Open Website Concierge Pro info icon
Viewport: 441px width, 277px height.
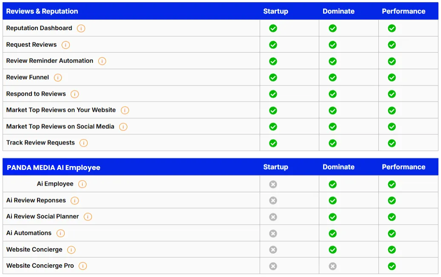coord(83,266)
